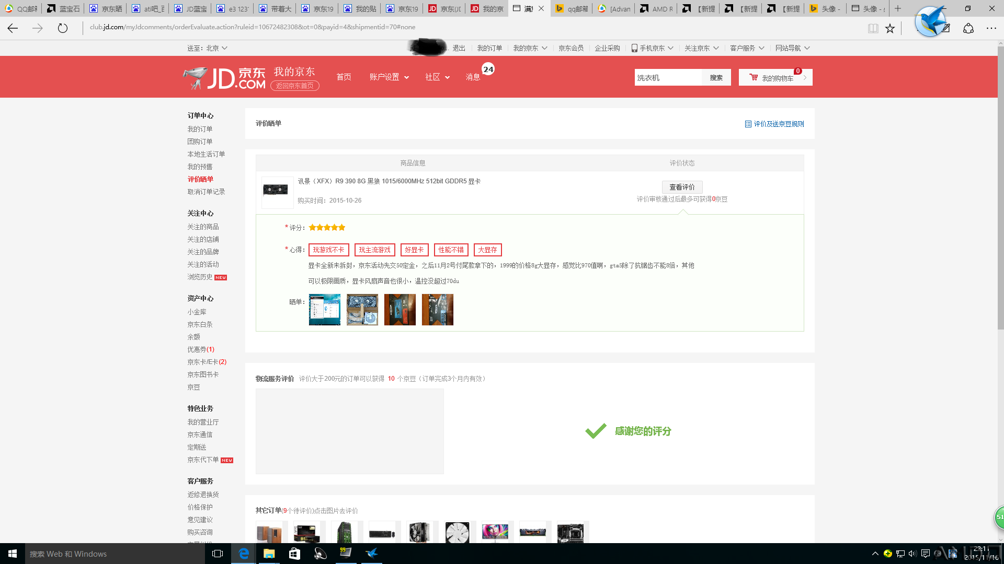Screen dimensions: 1004x564
Task: Close the current active tab
Action: point(541,8)
